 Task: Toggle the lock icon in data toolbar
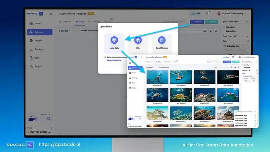pos(211,31)
